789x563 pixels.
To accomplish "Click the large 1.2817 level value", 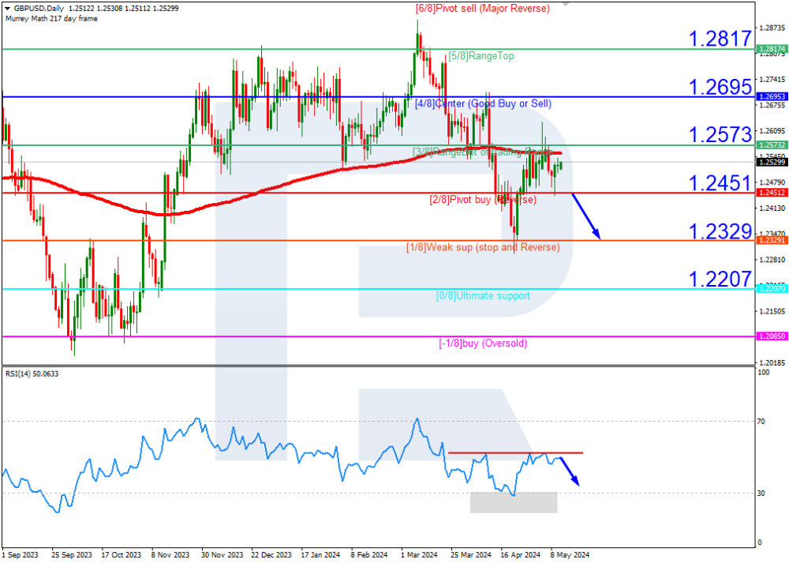I will tap(719, 38).
